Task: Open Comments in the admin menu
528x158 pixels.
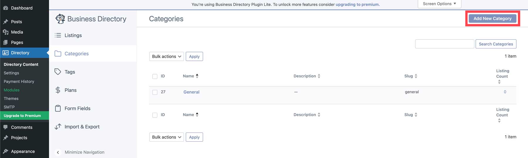Action: tap(22, 127)
